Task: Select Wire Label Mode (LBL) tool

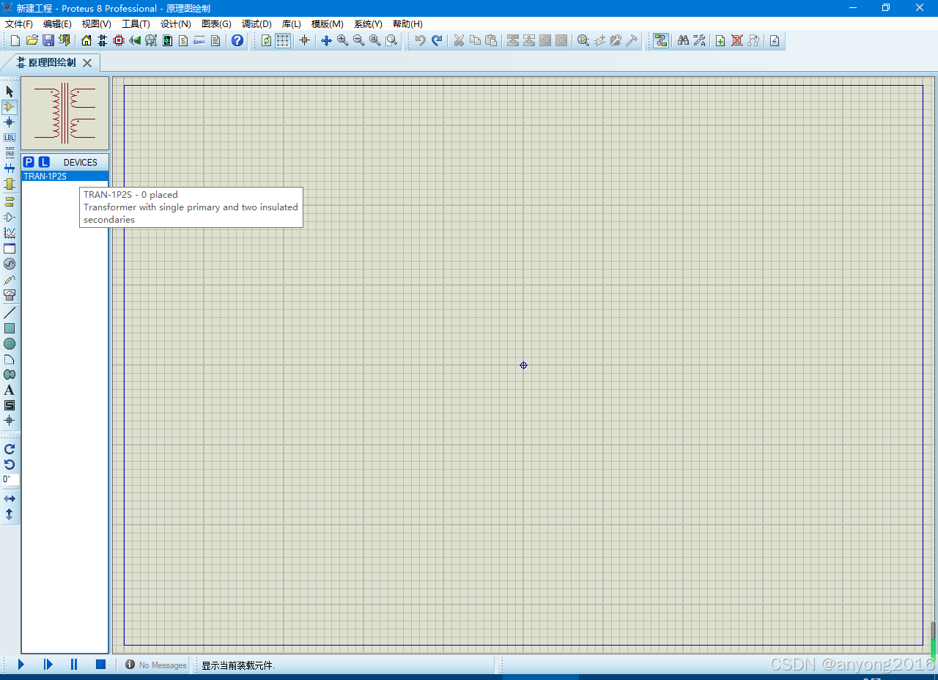Action: click(10, 138)
